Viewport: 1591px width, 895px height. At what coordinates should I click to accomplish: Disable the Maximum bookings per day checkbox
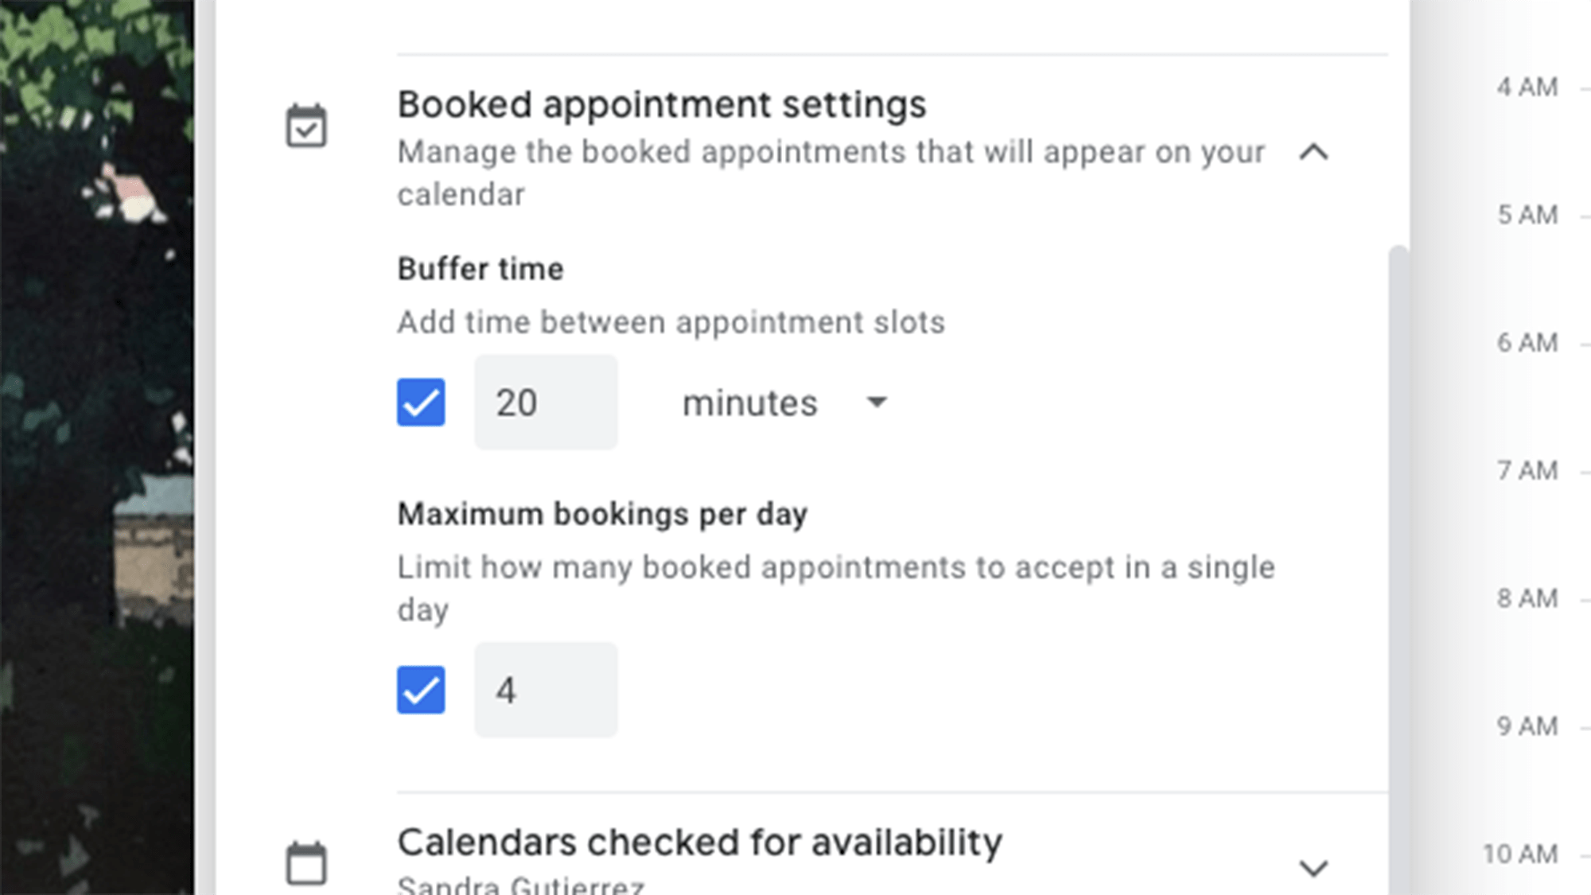pyautogui.click(x=421, y=690)
